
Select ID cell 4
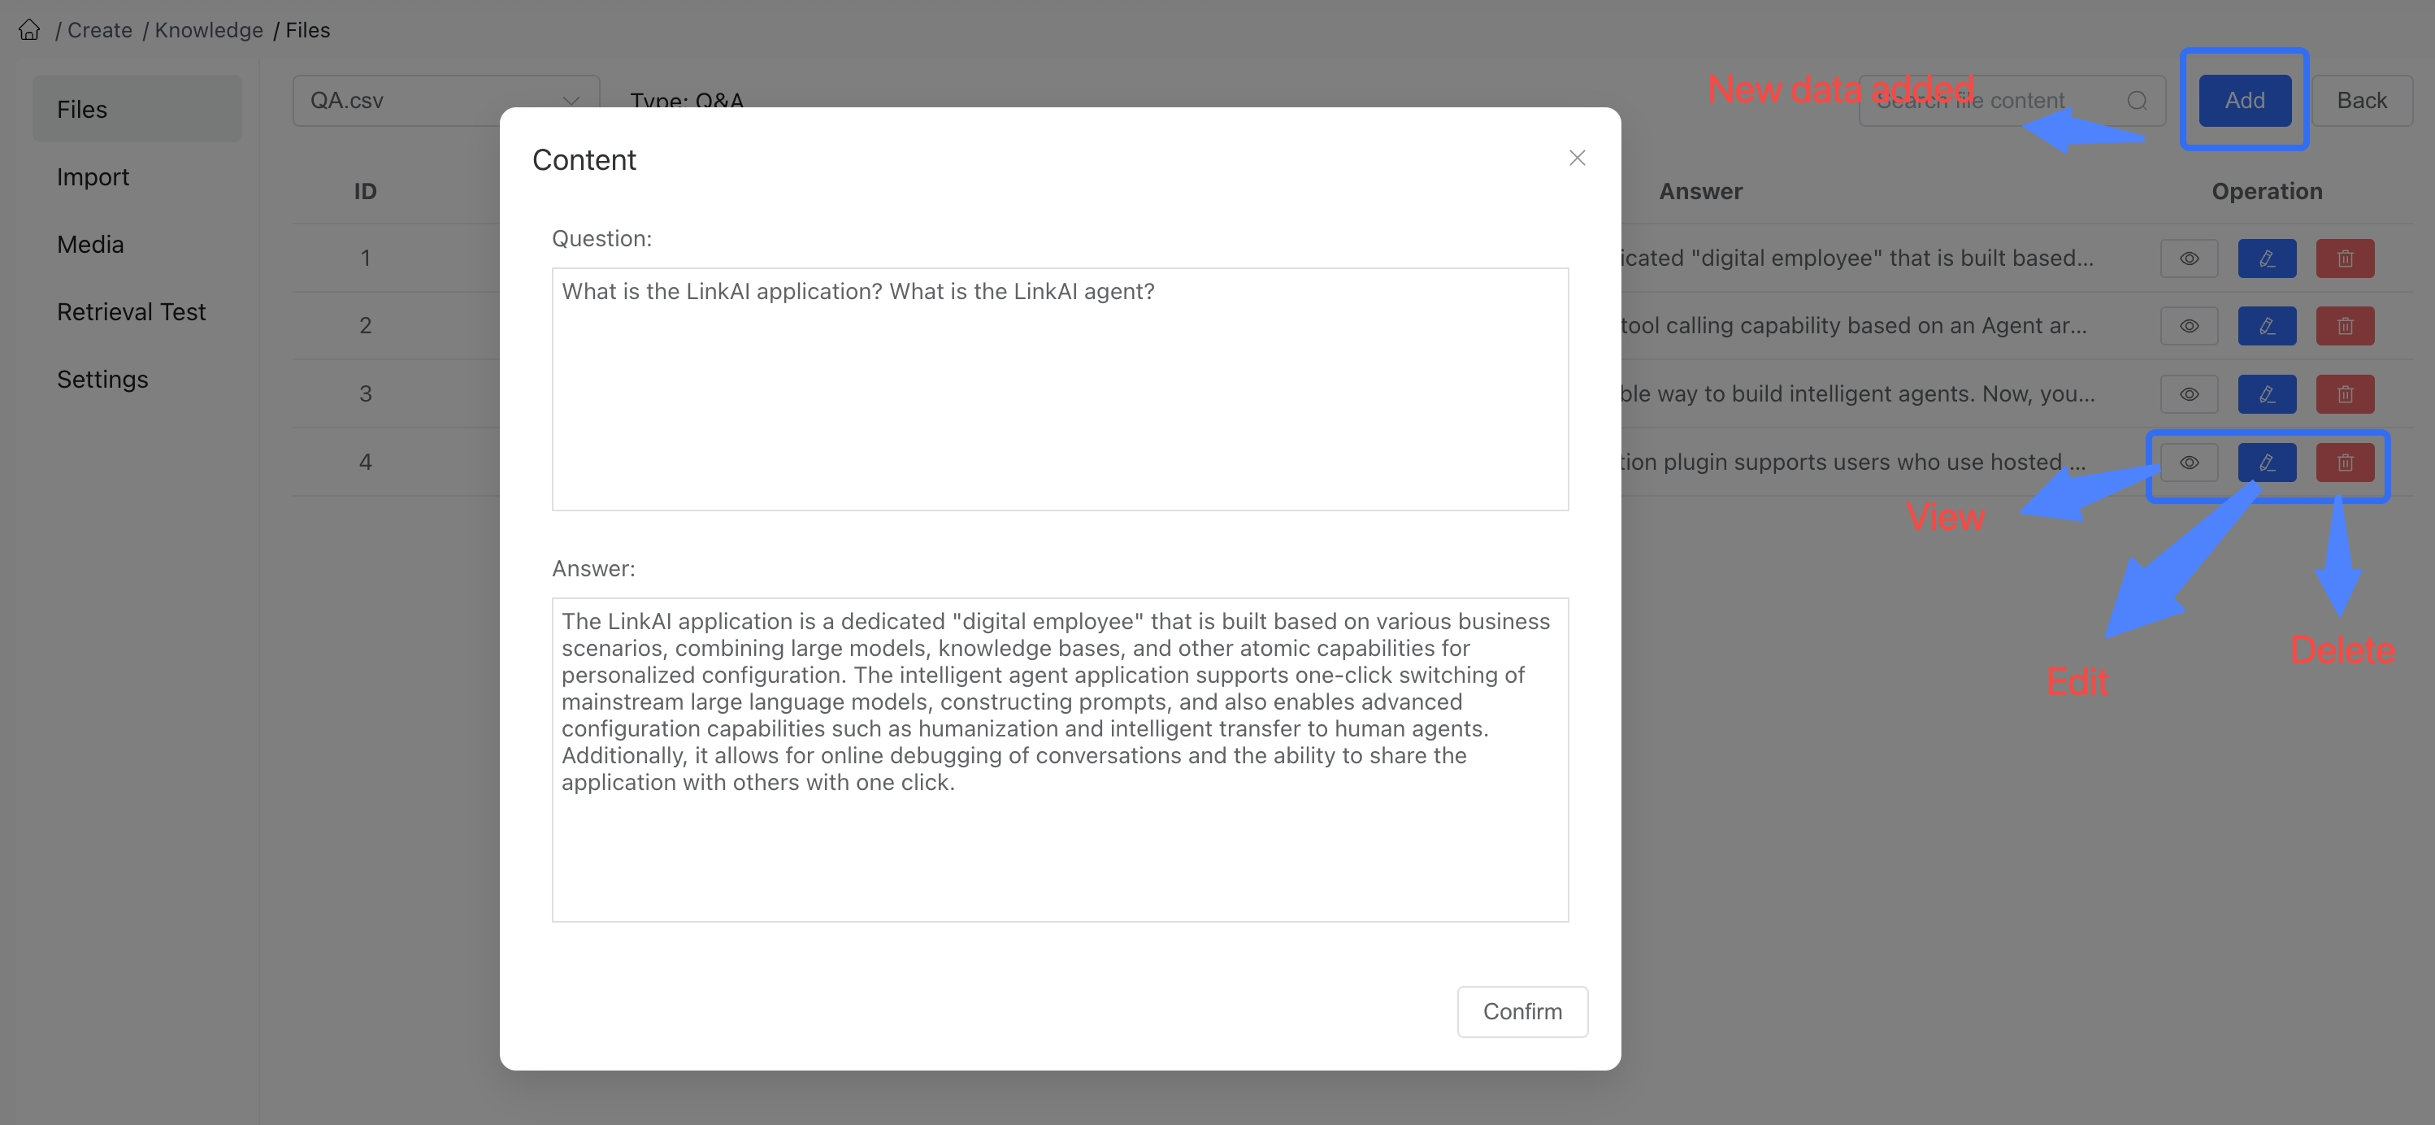pos(365,463)
